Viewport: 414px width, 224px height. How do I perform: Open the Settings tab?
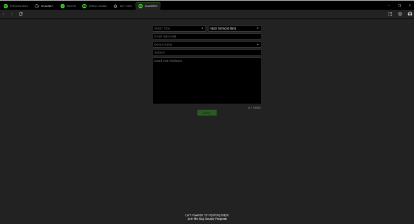click(123, 6)
